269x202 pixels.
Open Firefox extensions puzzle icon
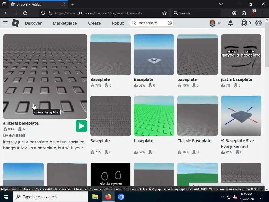[244, 13]
